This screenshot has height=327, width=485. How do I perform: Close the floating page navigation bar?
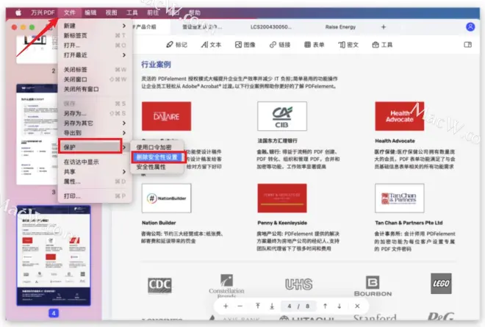pos(357,306)
